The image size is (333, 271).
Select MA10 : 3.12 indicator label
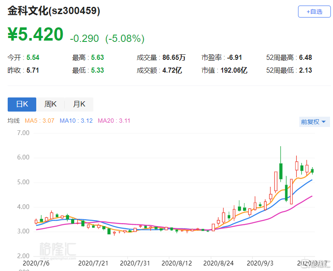pyautogui.click(x=76, y=121)
